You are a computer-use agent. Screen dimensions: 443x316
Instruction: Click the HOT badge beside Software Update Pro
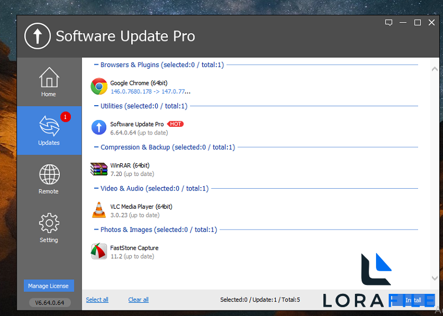pyautogui.click(x=176, y=124)
